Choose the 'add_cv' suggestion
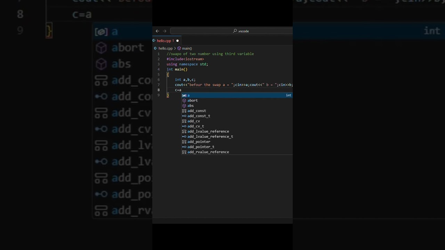This screenshot has height=250, width=445. click(x=237, y=121)
